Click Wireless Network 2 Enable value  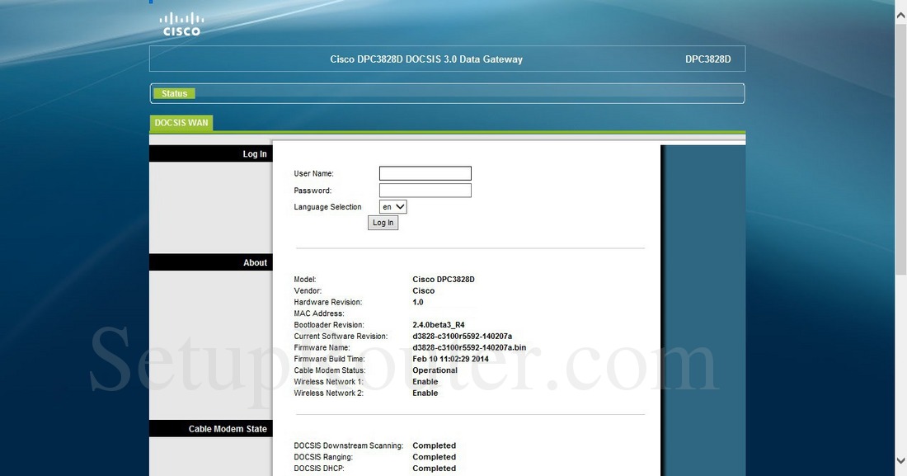pos(425,393)
